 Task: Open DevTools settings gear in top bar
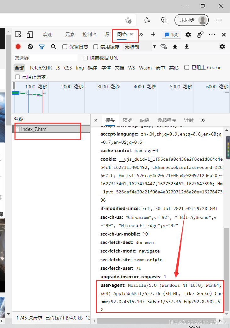[188, 35]
